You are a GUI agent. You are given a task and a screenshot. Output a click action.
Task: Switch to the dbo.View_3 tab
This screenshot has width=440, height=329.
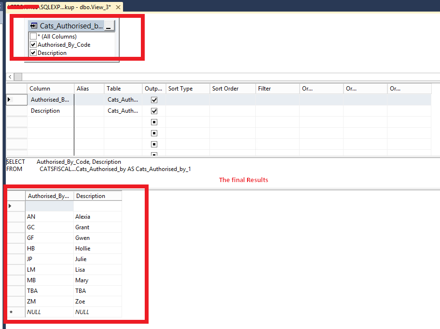(x=63, y=7)
